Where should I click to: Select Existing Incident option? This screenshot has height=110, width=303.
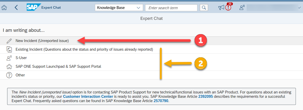pyautogui.click(x=84, y=49)
